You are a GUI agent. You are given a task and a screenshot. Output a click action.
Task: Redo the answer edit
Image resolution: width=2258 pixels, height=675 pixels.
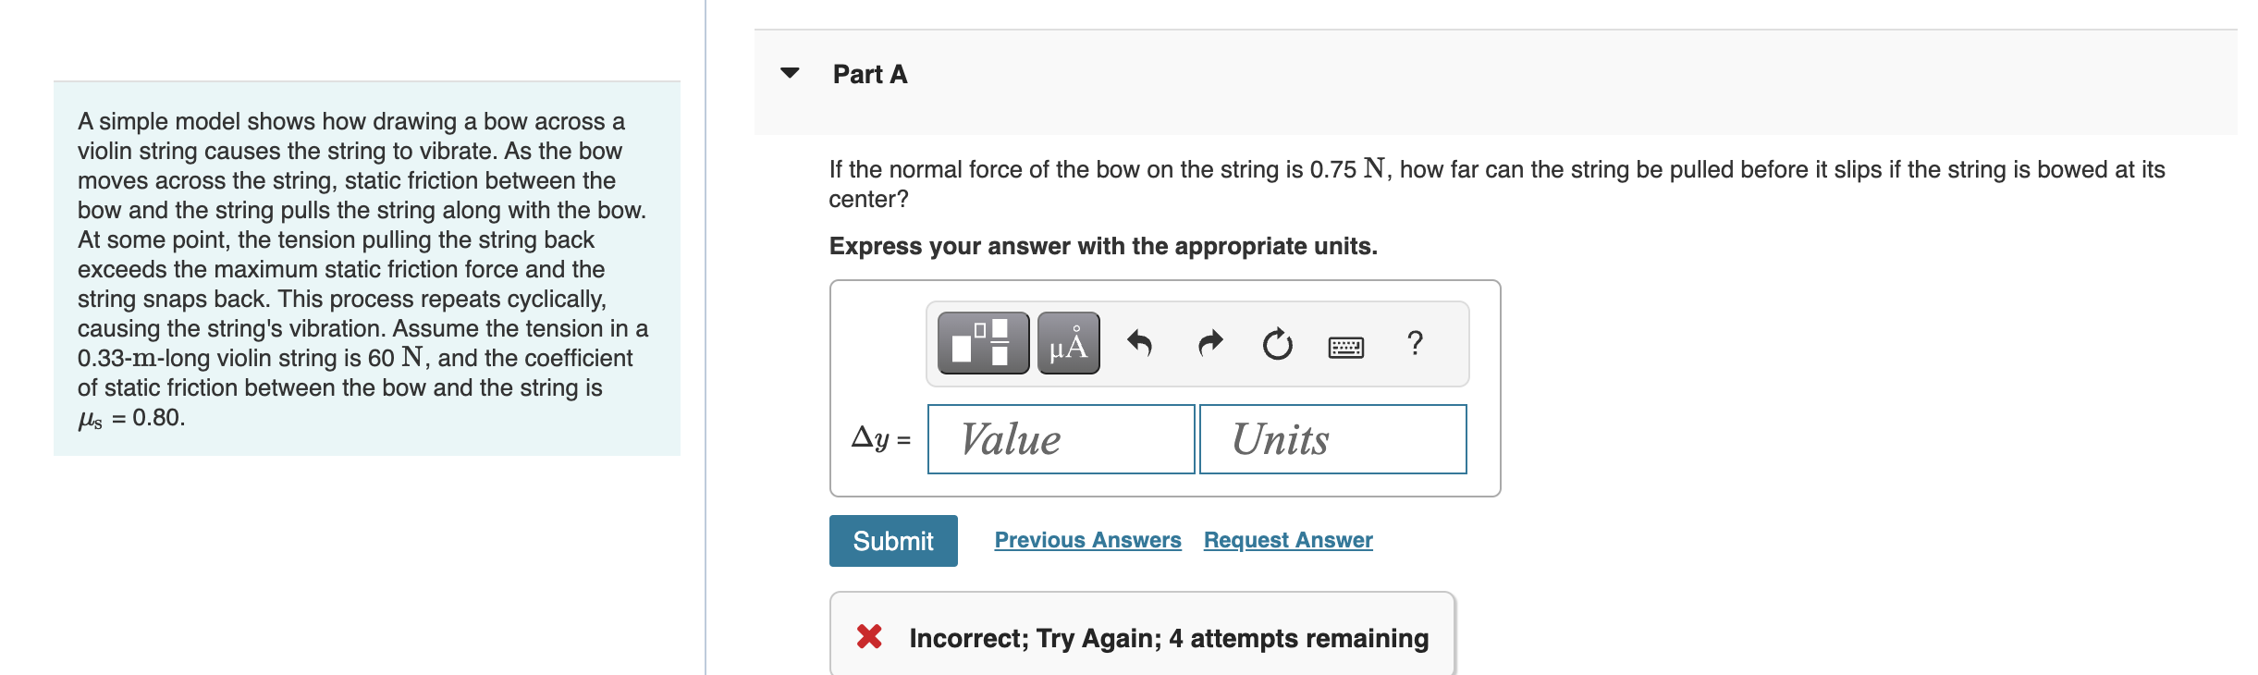(x=1209, y=343)
